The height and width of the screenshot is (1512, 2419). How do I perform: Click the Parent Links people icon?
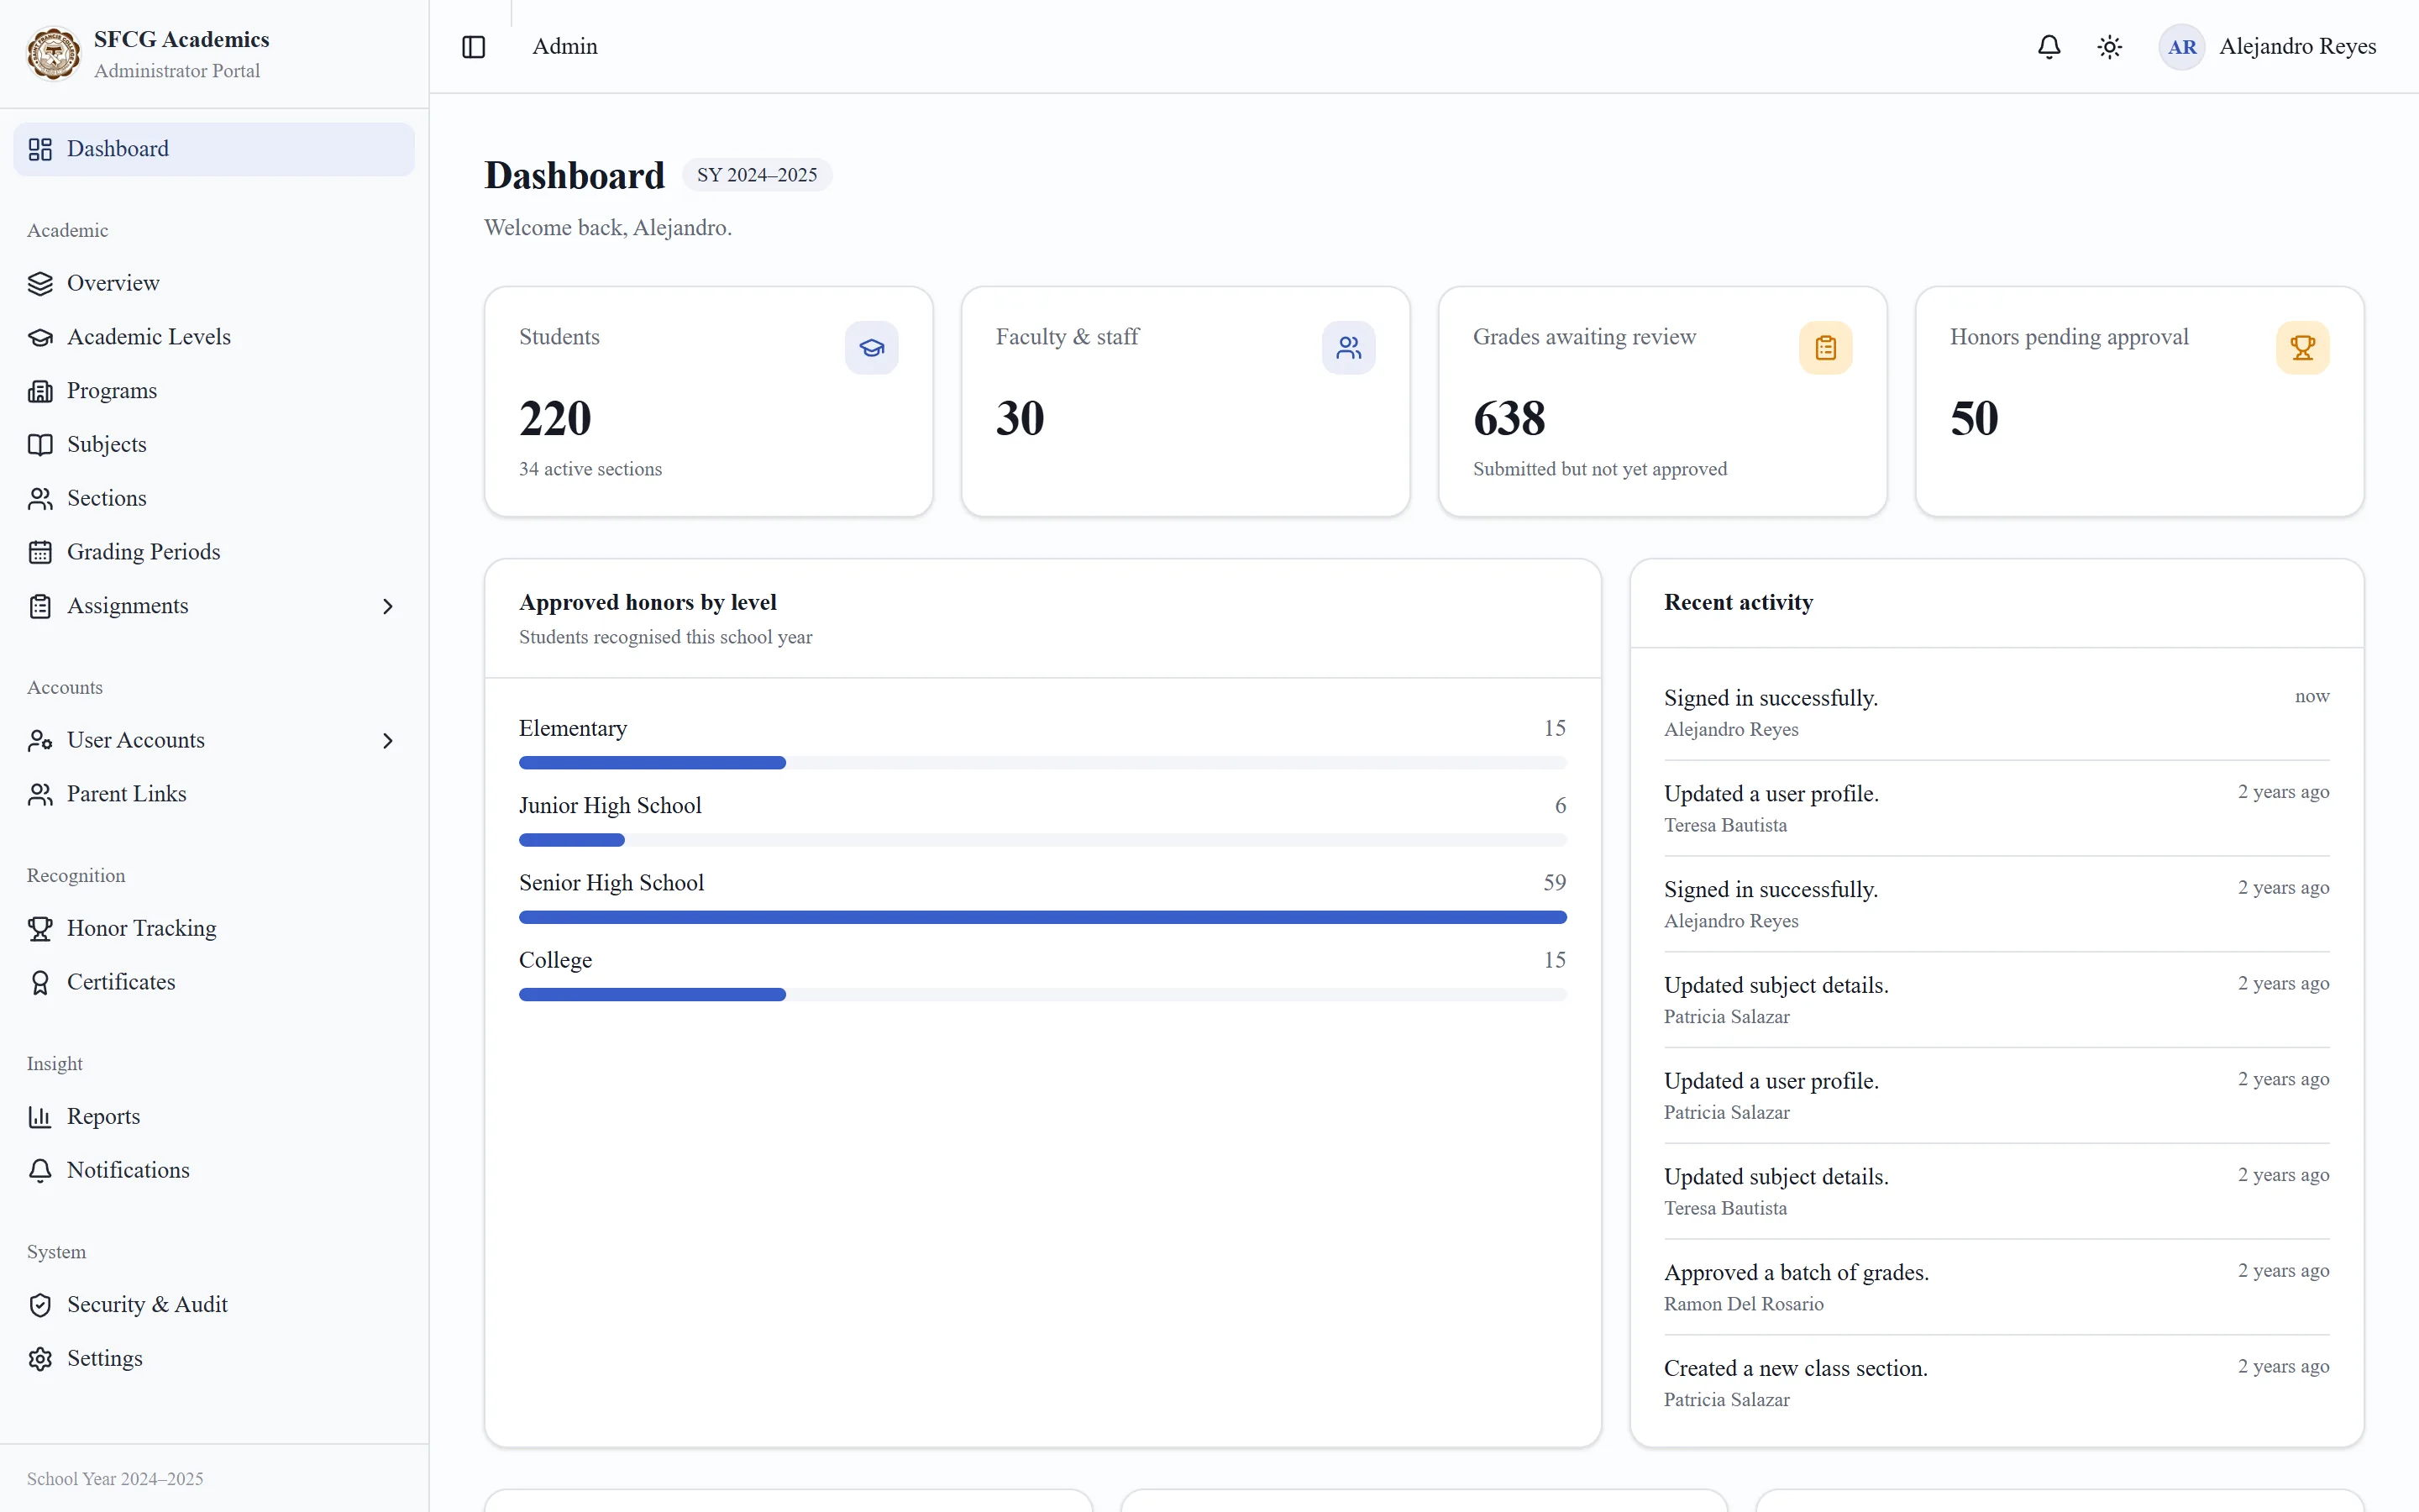pos(40,794)
